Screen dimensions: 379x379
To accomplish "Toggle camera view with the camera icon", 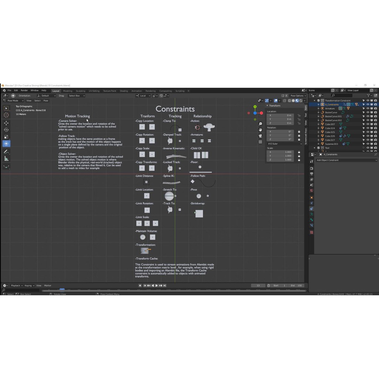I will 261,136.
